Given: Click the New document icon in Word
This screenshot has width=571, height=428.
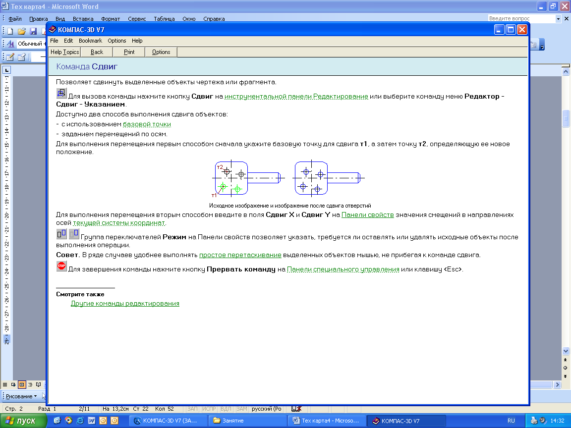Looking at the screenshot, I should (x=10, y=31).
